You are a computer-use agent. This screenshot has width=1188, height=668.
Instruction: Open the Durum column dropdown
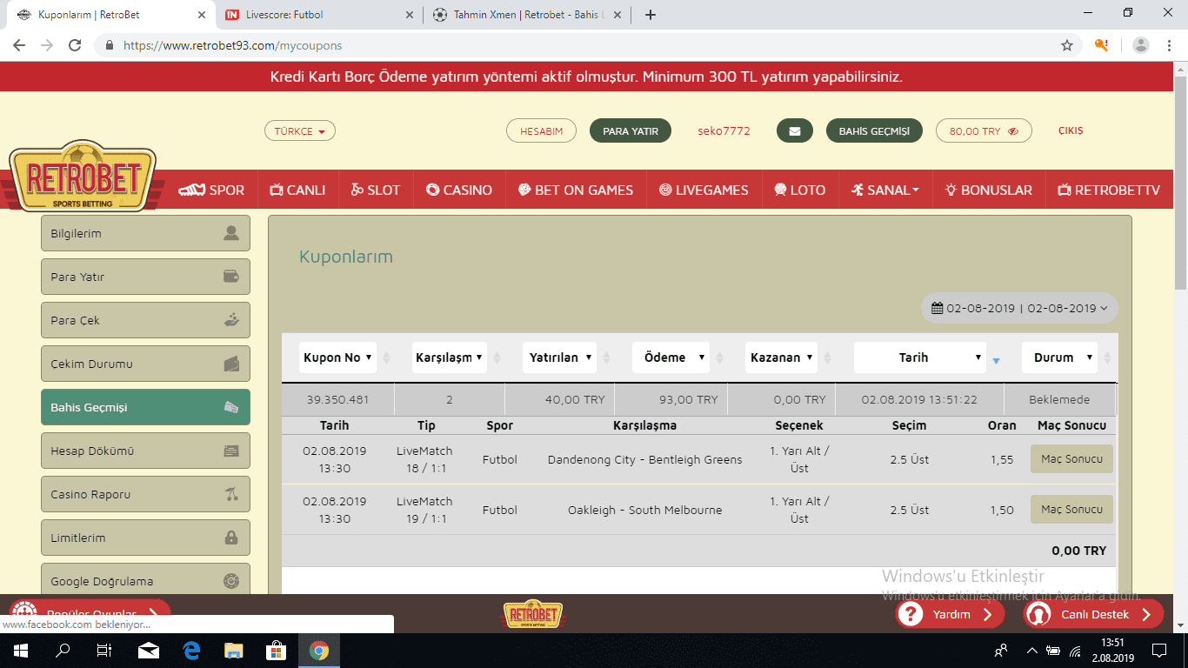coord(1060,357)
